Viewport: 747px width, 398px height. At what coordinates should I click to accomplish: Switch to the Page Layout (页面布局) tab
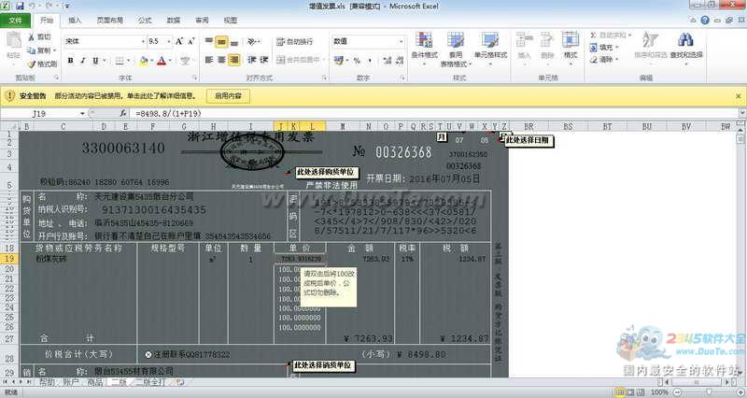click(109, 20)
